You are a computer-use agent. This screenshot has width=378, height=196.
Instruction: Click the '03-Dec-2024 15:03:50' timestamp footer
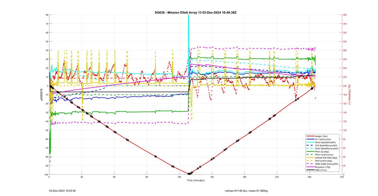(x=62, y=191)
